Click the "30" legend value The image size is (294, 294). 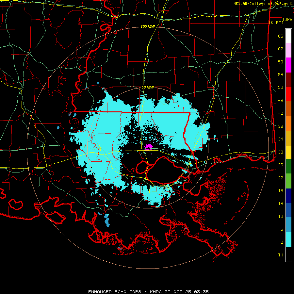pyautogui.click(x=281, y=152)
